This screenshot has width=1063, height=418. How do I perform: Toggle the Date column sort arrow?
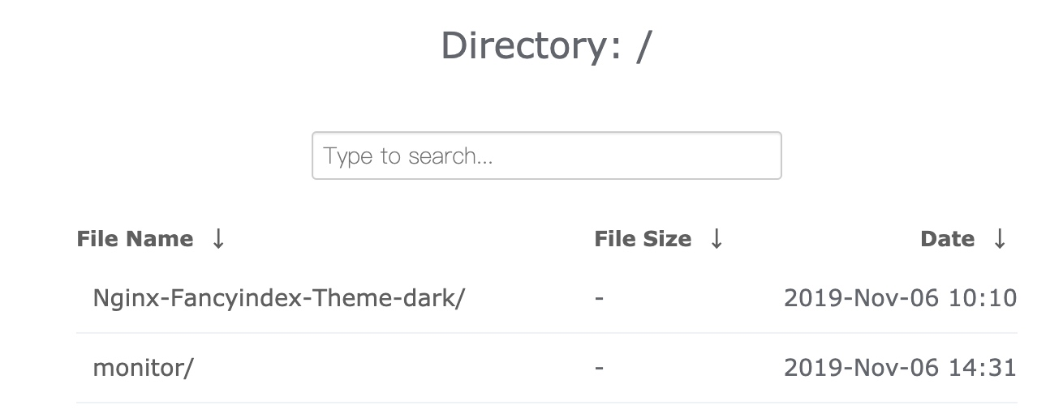coord(1000,239)
